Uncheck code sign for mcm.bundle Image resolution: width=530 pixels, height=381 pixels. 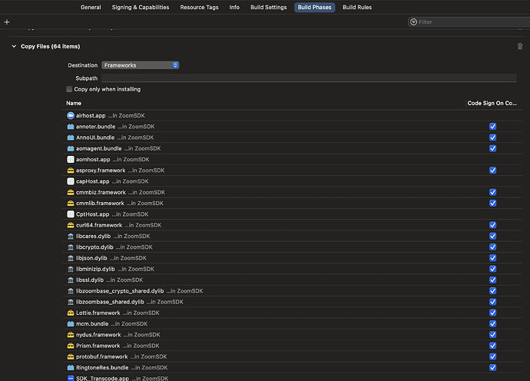click(492, 324)
